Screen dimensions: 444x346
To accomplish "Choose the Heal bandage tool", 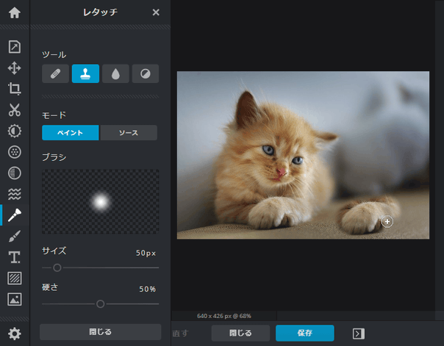I will 56,74.
